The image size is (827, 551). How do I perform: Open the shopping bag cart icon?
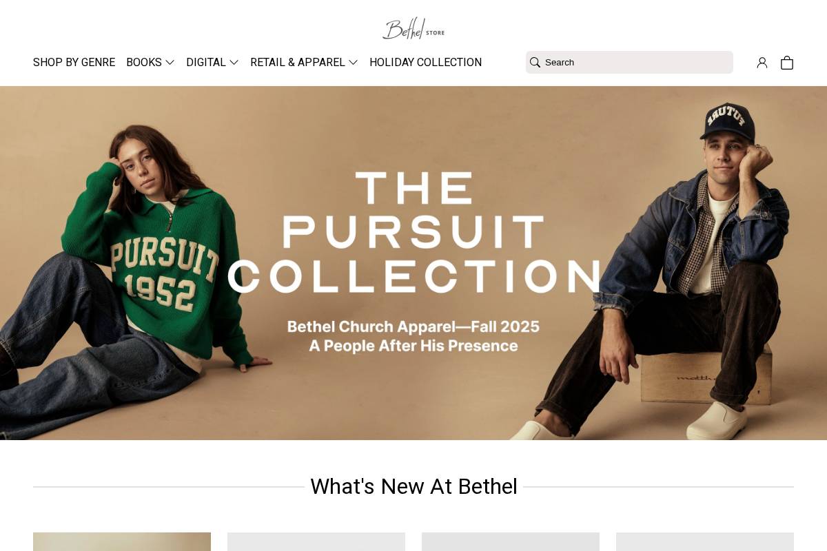tap(787, 63)
